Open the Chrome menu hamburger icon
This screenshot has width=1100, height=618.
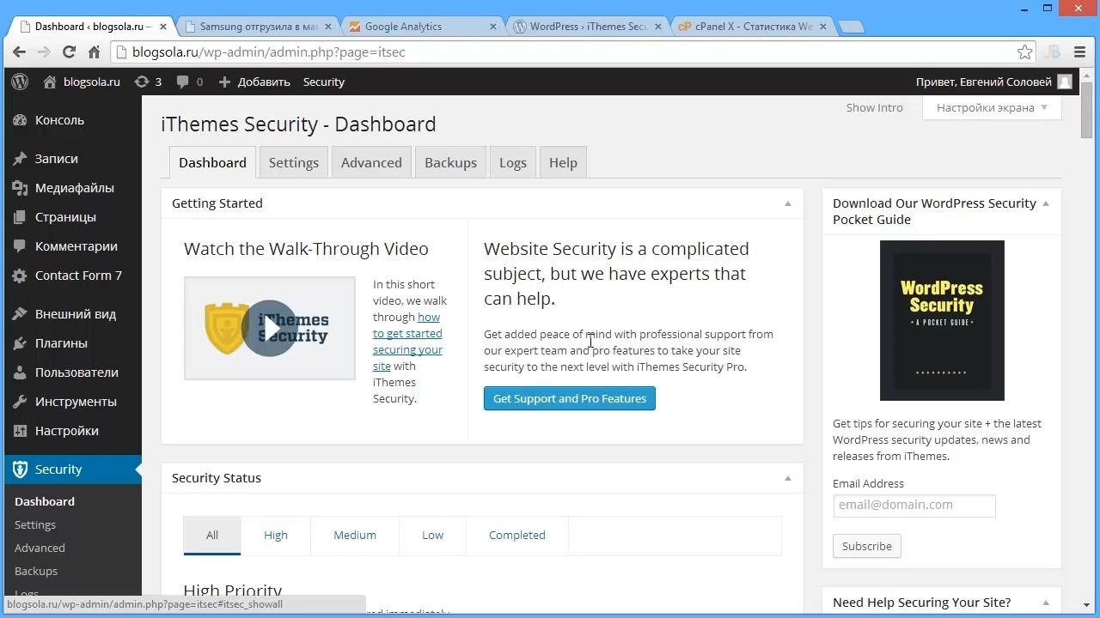point(1080,52)
